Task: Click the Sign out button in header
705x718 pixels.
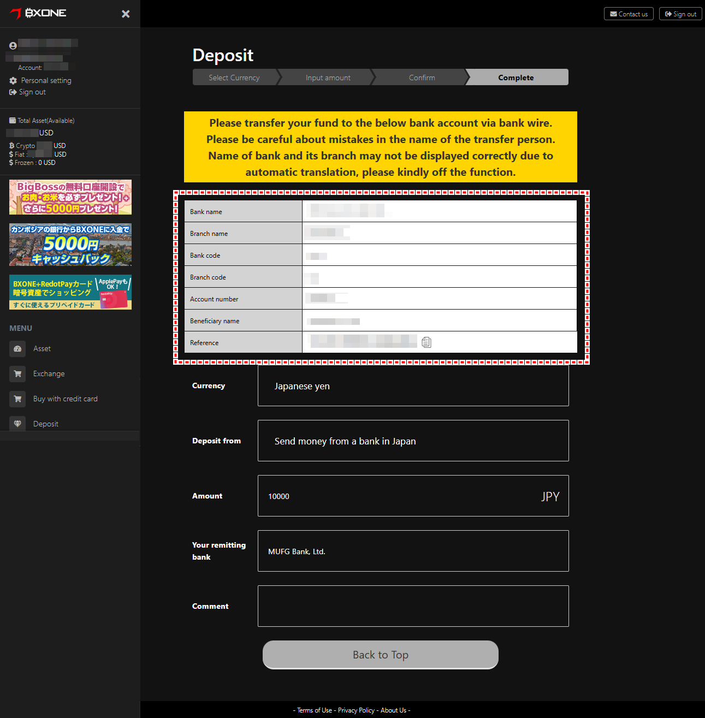Action: click(680, 14)
